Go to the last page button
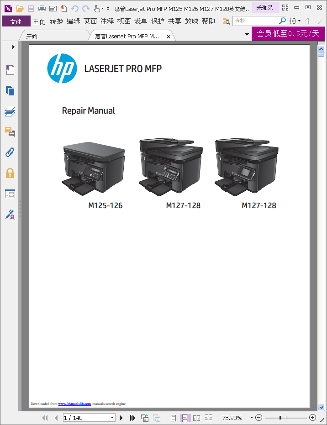This screenshot has height=425, width=327. point(132,418)
